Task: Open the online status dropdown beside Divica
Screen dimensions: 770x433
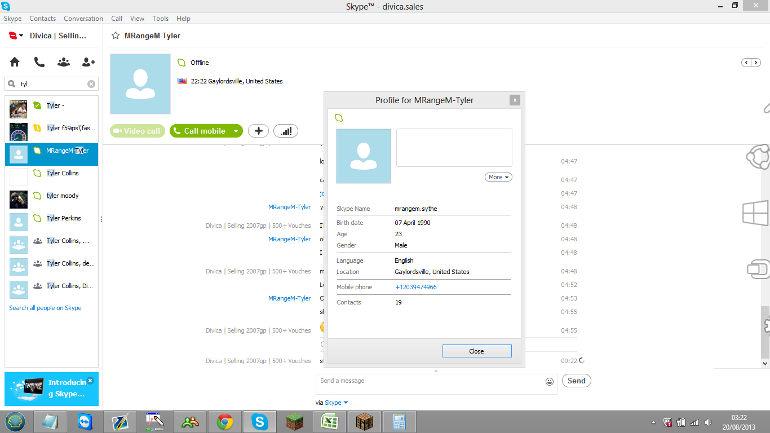Action: tap(21, 36)
